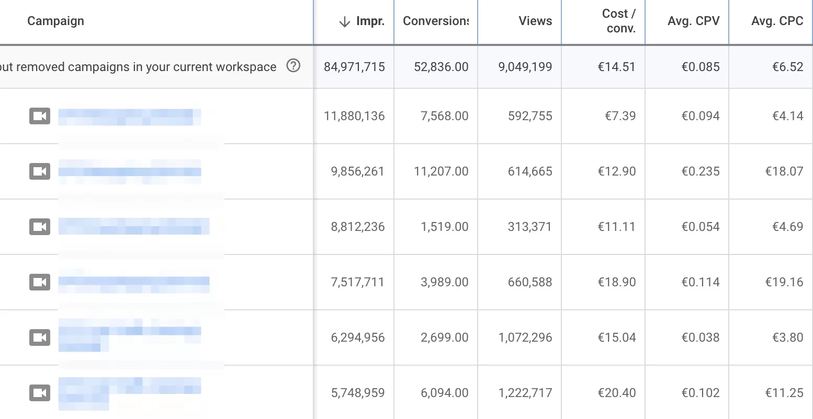Image resolution: width=813 pixels, height=419 pixels.
Task: Sort by Avg. CPC column header
Action: tap(777, 21)
